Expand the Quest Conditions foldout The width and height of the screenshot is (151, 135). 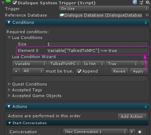pyautogui.click(x=9, y=84)
